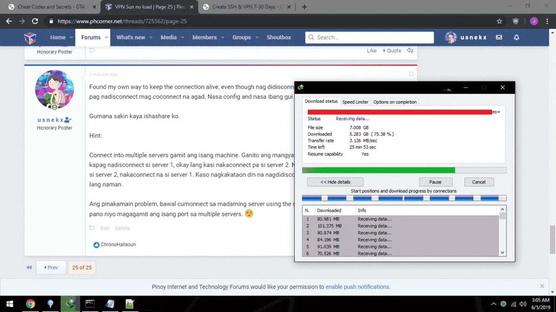The width and height of the screenshot is (556, 312).
Task: Close the VPN Sun no load tab
Action: pos(192,7)
